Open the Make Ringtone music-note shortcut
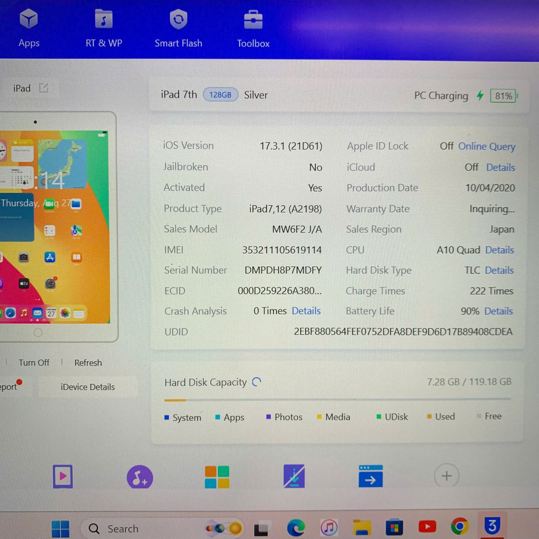 click(139, 477)
